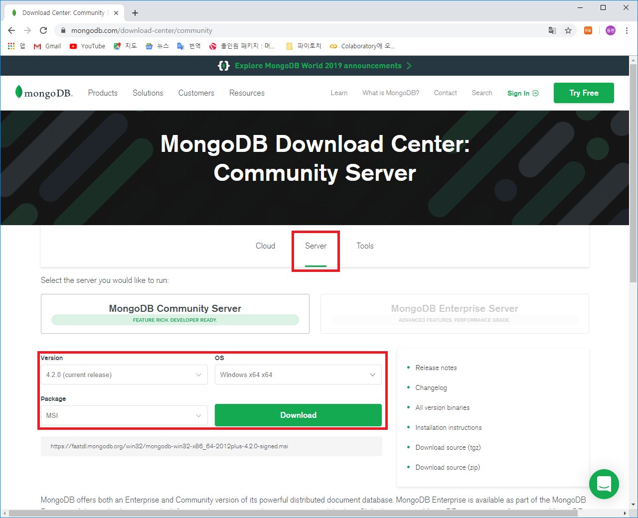Click the Try Free button
The height and width of the screenshot is (518, 638).
click(584, 93)
